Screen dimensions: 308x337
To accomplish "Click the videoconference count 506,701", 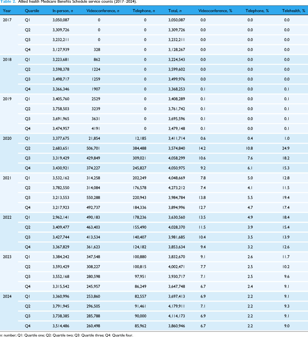I will coord(93,148).
